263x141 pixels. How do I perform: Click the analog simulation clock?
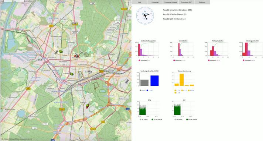[x=145, y=15]
